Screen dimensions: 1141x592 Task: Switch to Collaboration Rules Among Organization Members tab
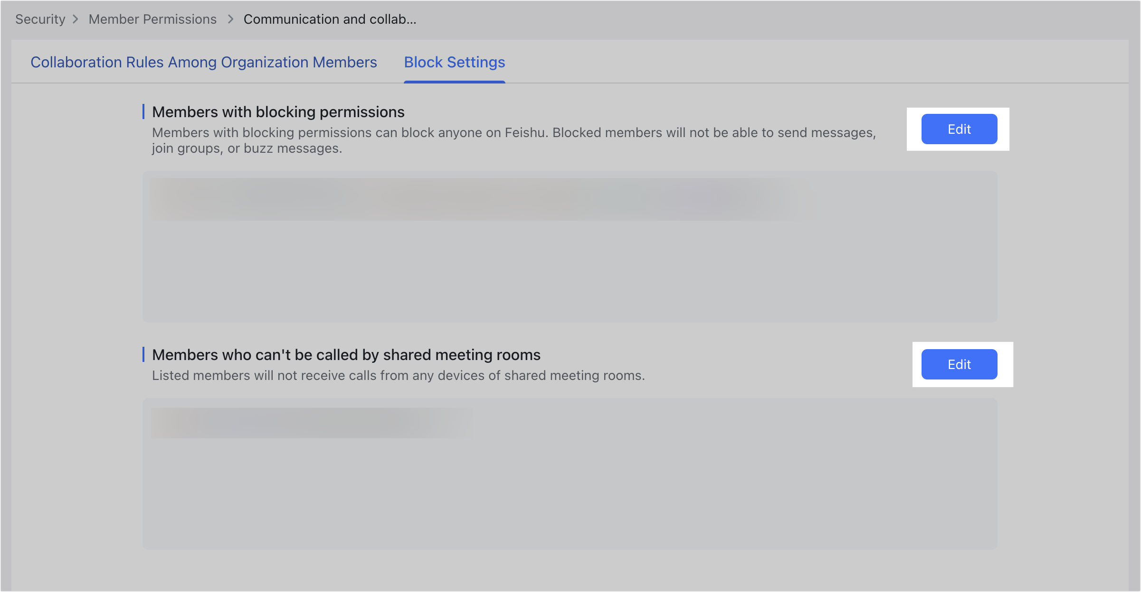203,62
